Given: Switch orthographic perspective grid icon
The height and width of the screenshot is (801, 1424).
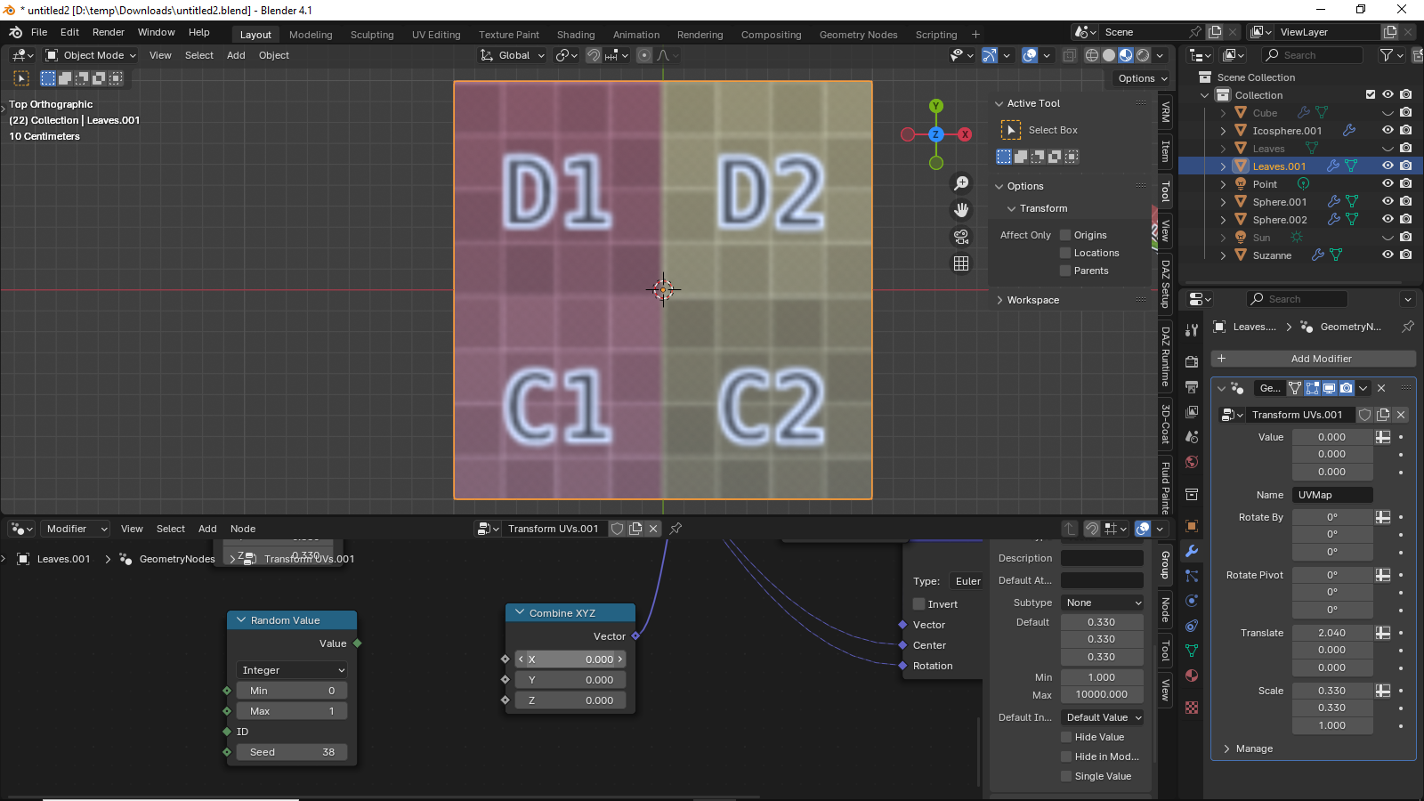Looking at the screenshot, I should [961, 263].
